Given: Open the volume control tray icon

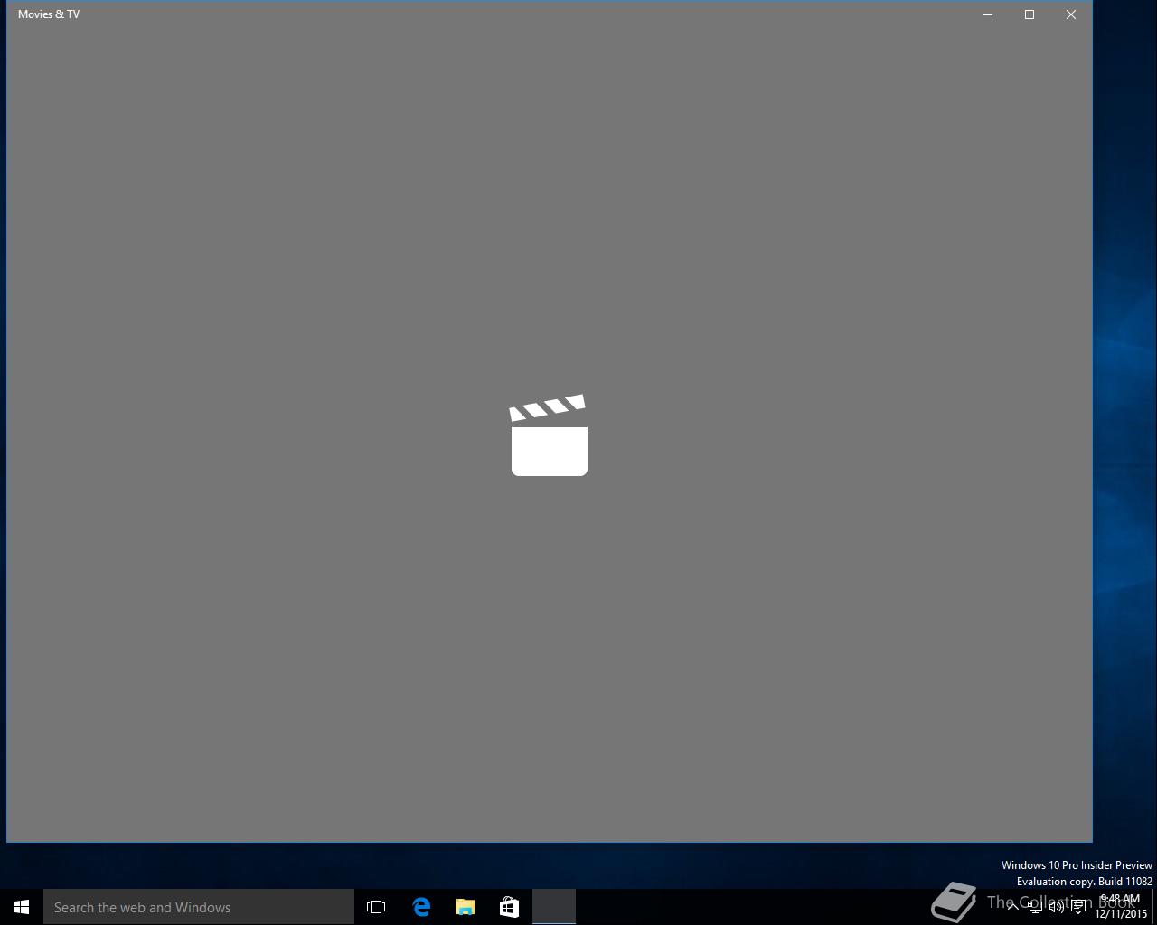Looking at the screenshot, I should (x=1057, y=907).
